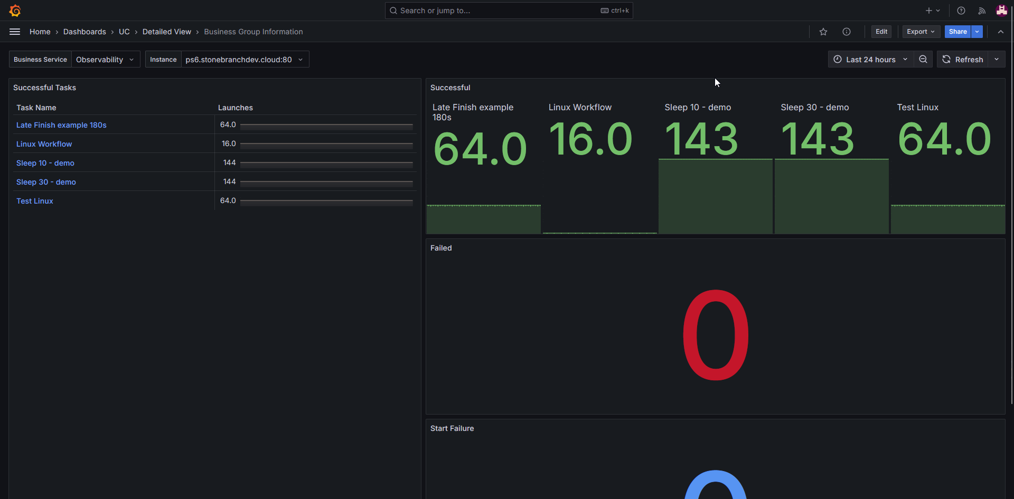Open the hamburger navigation menu
The image size is (1014, 499).
[15, 32]
